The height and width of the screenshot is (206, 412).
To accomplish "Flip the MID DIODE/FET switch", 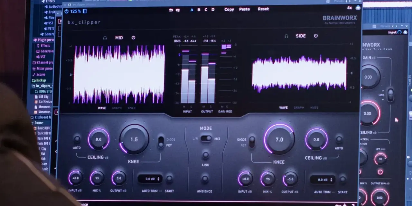I will click(161, 142).
